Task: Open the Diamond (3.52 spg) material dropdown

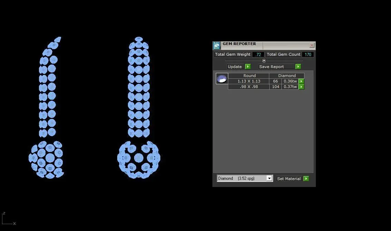Action: 269,178
